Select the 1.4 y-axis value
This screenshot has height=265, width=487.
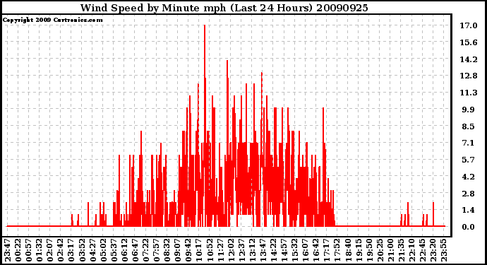(469, 211)
